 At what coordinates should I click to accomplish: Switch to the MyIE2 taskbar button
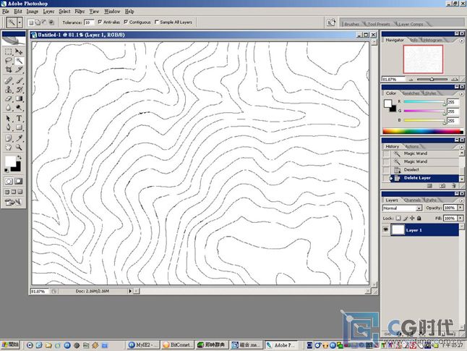[x=143, y=345]
